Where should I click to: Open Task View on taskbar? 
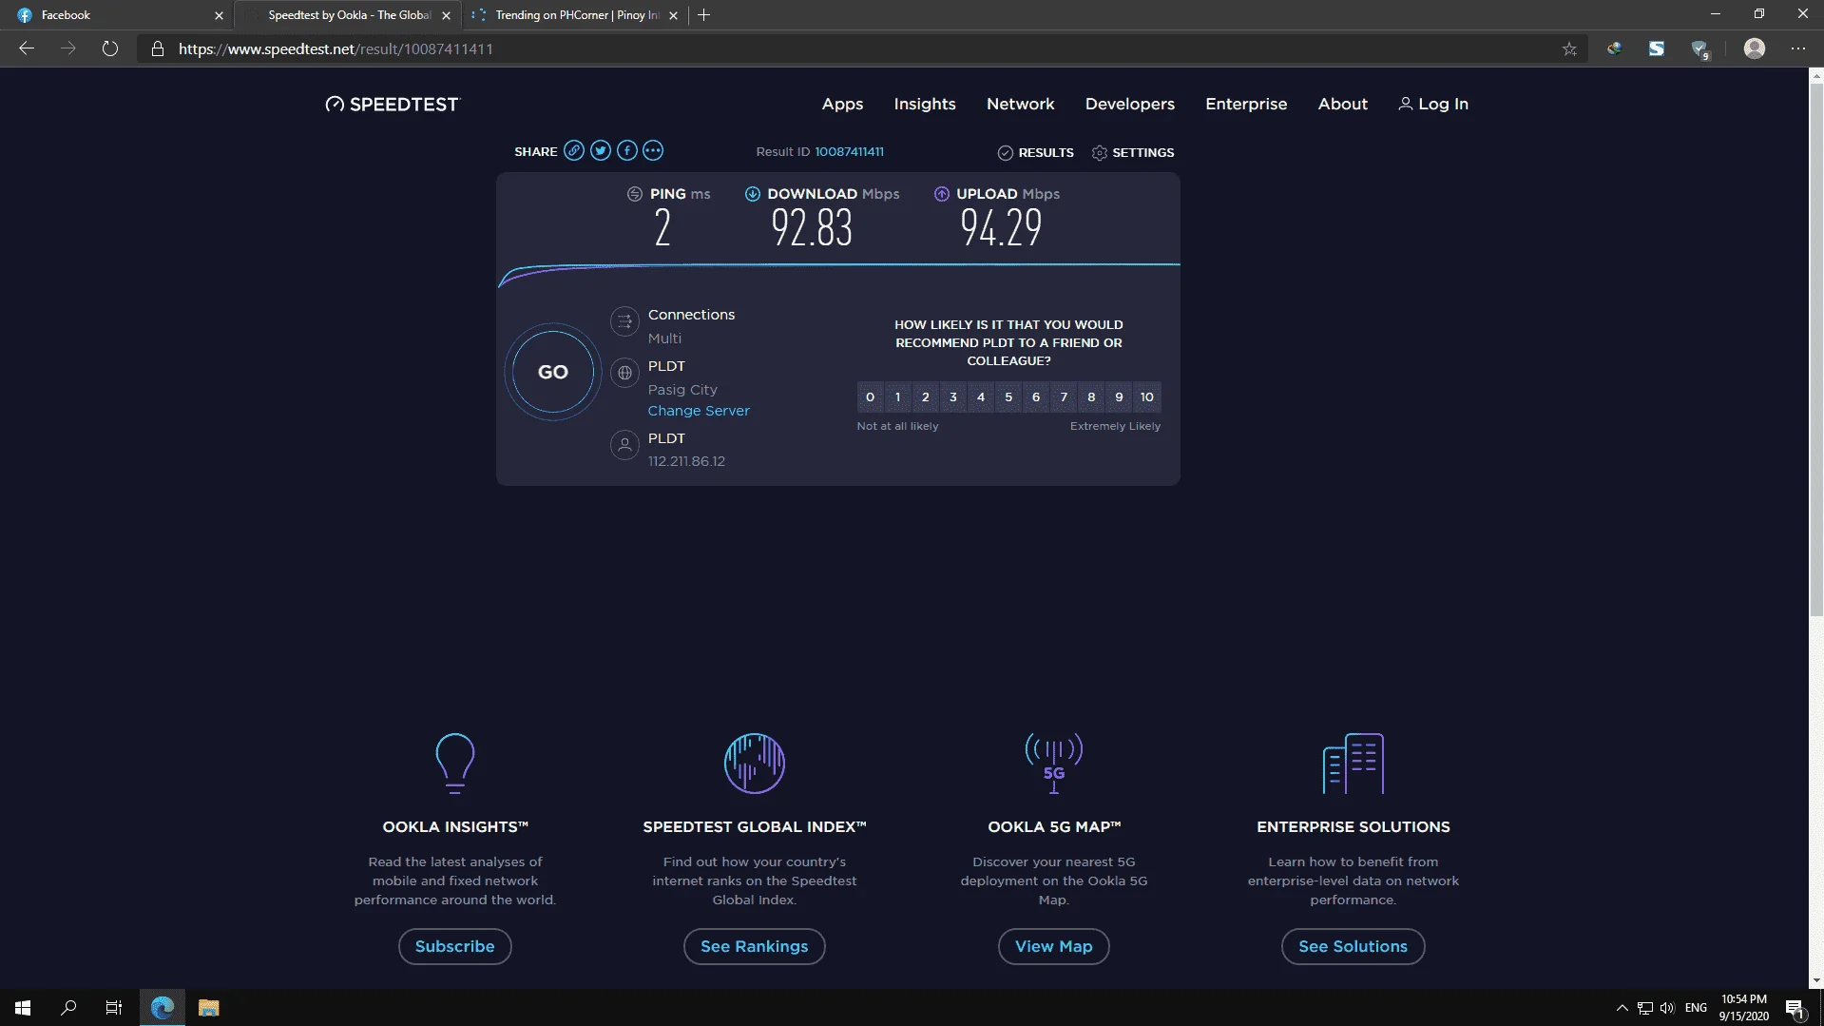(x=114, y=1008)
